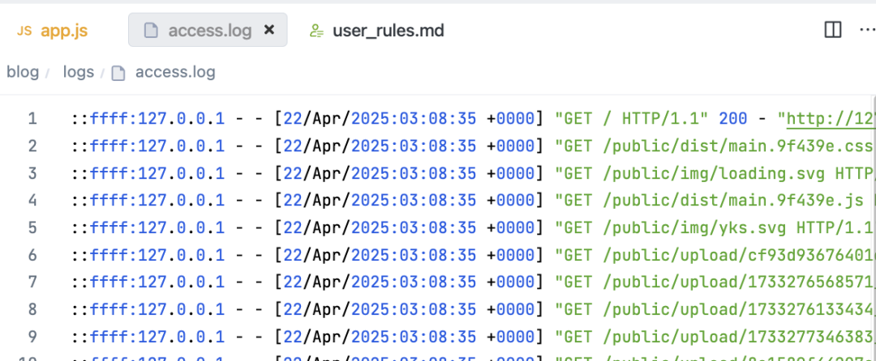This screenshot has width=876, height=361.
Task: Split the editor with the layout icon
Action: (x=832, y=30)
